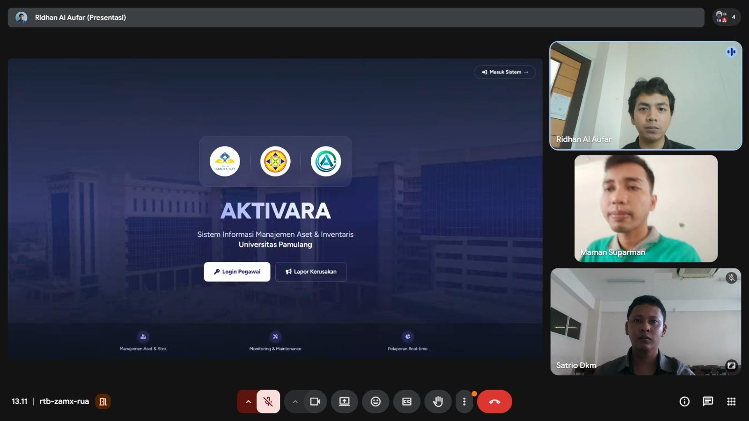Expand audio options with the mic chevron
The image size is (749, 421).
(x=248, y=401)
